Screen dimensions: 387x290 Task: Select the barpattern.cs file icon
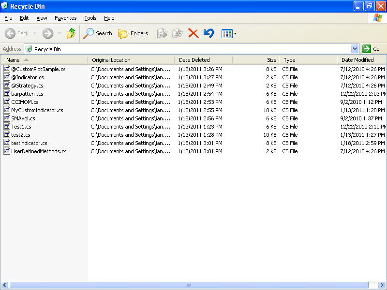tap(7, 94)
